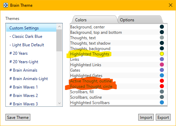Open the Highlighted Scrollbars color swatch
Screen dimensions: 176x126
[x=162, y=102]
